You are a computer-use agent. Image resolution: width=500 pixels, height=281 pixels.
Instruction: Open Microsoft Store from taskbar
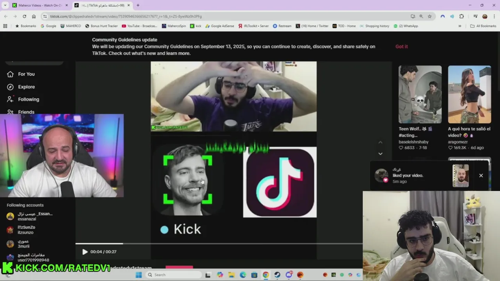point(254,275)
